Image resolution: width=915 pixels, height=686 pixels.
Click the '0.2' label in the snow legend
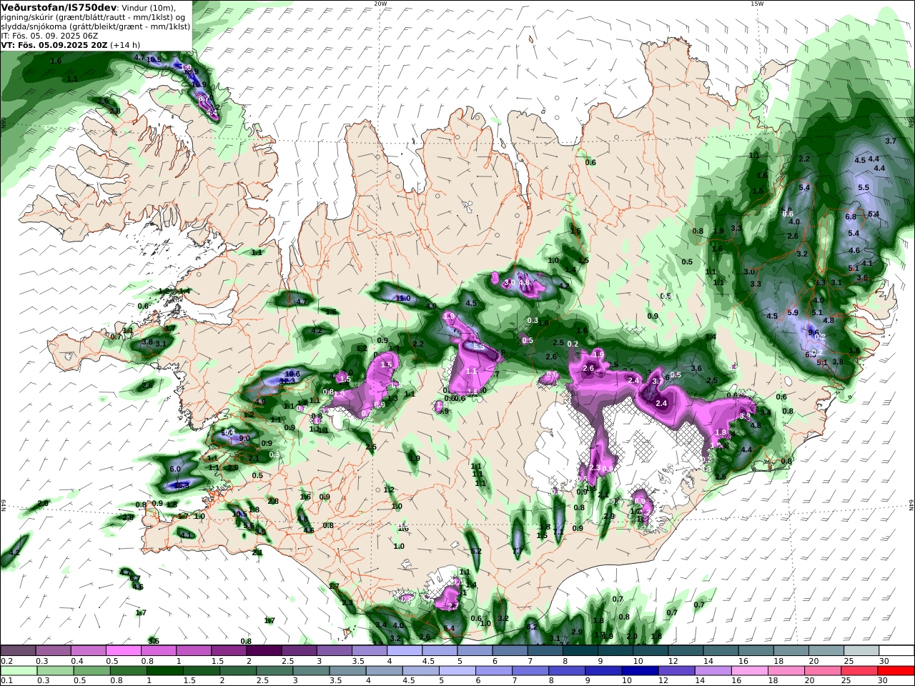(7, 661)
